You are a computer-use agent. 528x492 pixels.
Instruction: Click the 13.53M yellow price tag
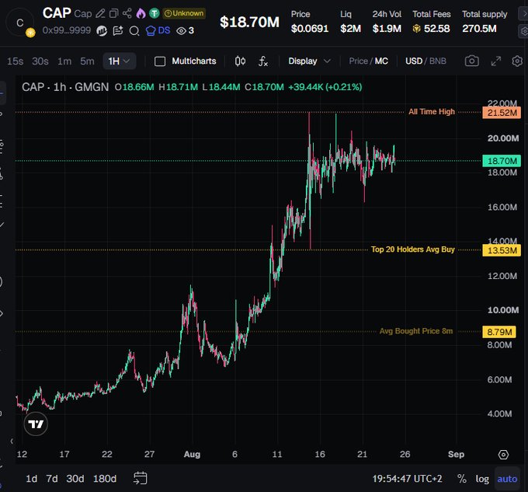pos(502,250)
